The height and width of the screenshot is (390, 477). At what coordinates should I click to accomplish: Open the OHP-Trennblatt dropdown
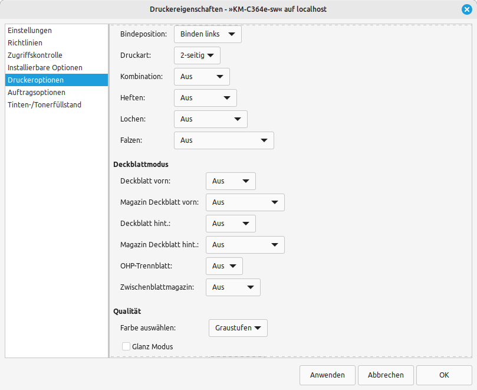coord(224,266)
